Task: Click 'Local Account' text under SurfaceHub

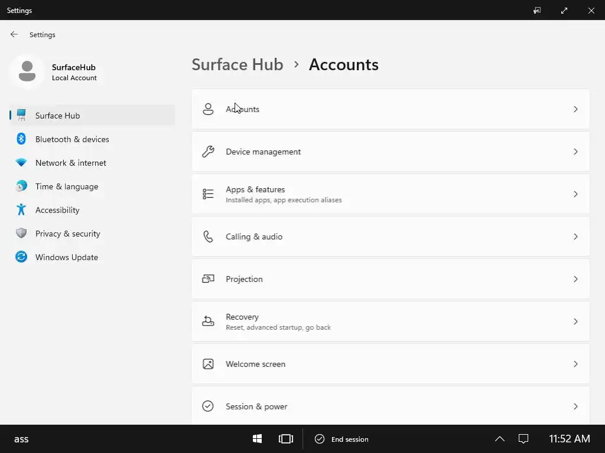Action: [x=74, y=78]
